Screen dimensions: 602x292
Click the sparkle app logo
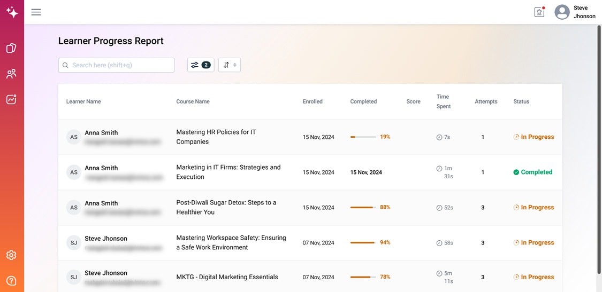click(x=12, y=12)
